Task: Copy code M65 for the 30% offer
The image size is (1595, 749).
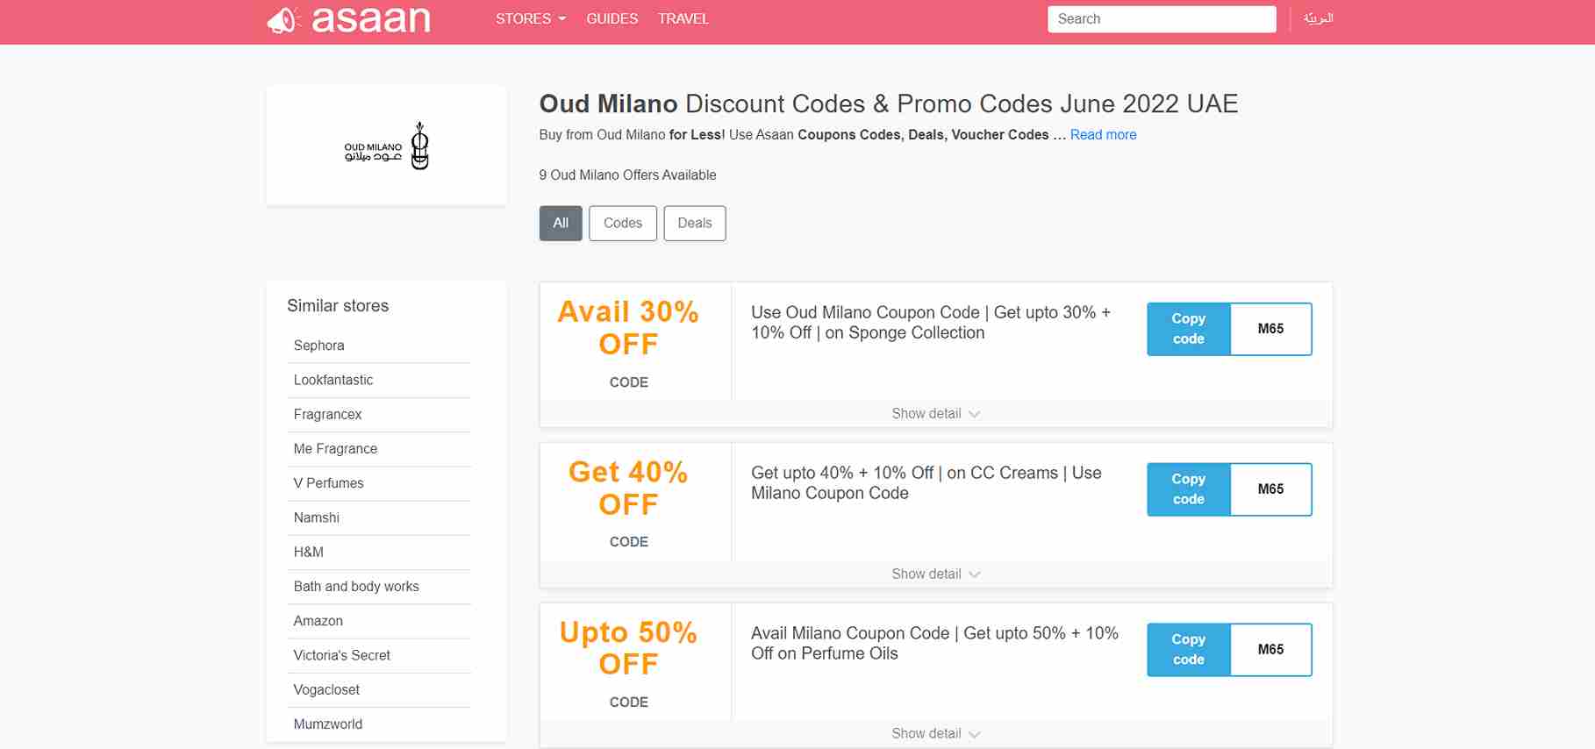Action: pos(1188,329)
